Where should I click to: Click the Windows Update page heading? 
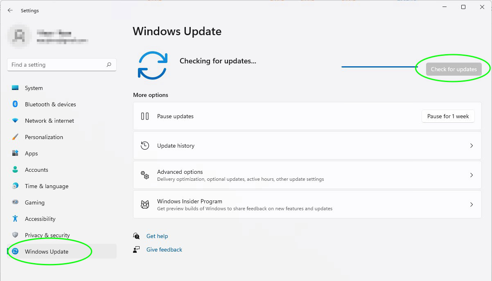click(177, 31)
